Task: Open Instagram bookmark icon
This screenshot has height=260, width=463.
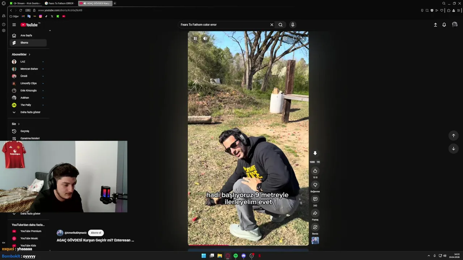Action: pos(41,16)
